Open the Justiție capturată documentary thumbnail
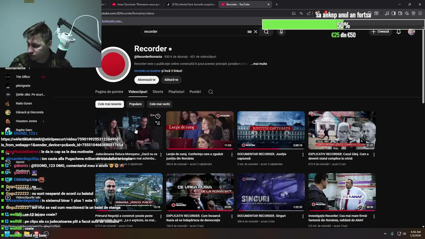The height and width of the screenshot is (239, 425). [x=271, y=130]
